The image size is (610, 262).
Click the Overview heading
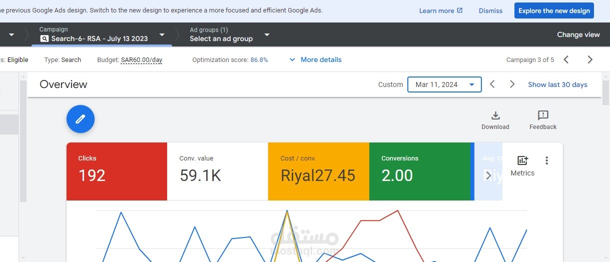point(64,84)
